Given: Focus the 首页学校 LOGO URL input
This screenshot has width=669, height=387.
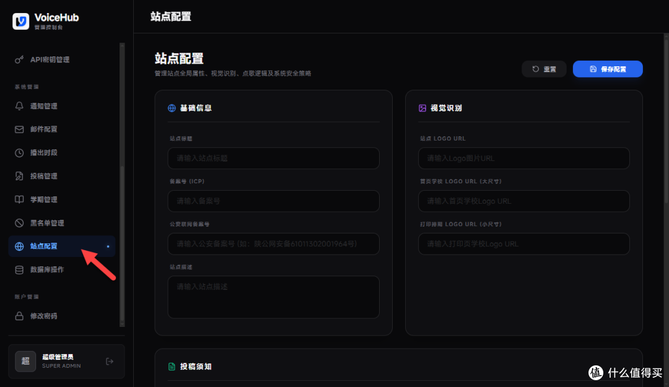Looking at the screenshot, I should pyautogui.click(x=524, y=201).
